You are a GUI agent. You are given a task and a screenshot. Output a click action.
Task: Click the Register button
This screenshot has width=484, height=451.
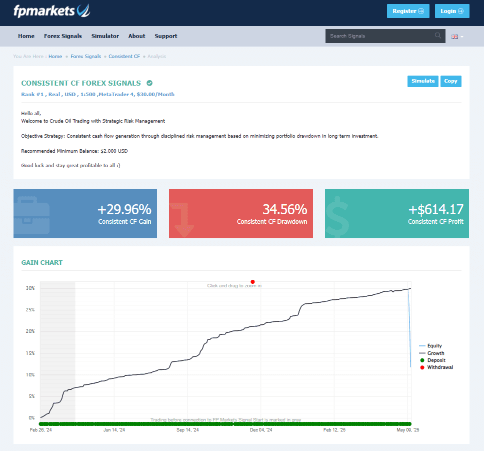pyautogui.click(x=408, y=11)
